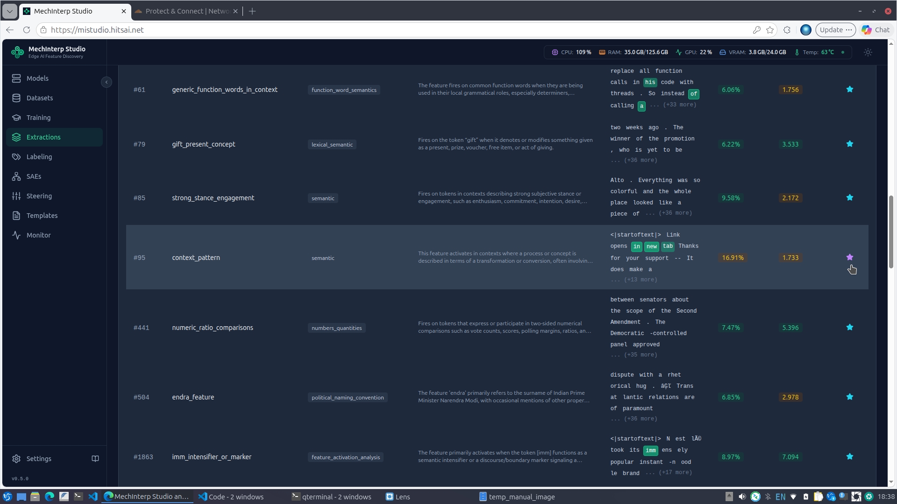Switch to Protect & Connect browser tab
Viewport: 897px width, 504px height.
[x=187, y=11]
